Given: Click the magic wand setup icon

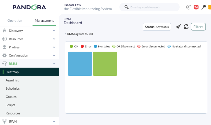Looking at the screenshot, I should (204, 7).
